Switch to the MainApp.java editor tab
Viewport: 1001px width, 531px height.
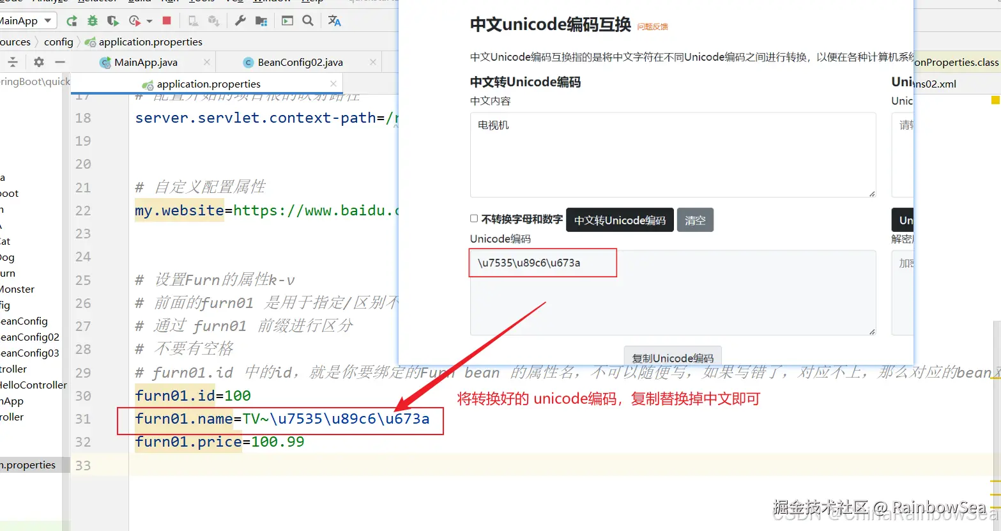(x=146, y=62)
